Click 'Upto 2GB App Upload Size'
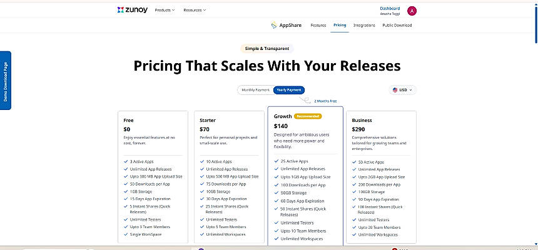538x250 pixels. 382,177
